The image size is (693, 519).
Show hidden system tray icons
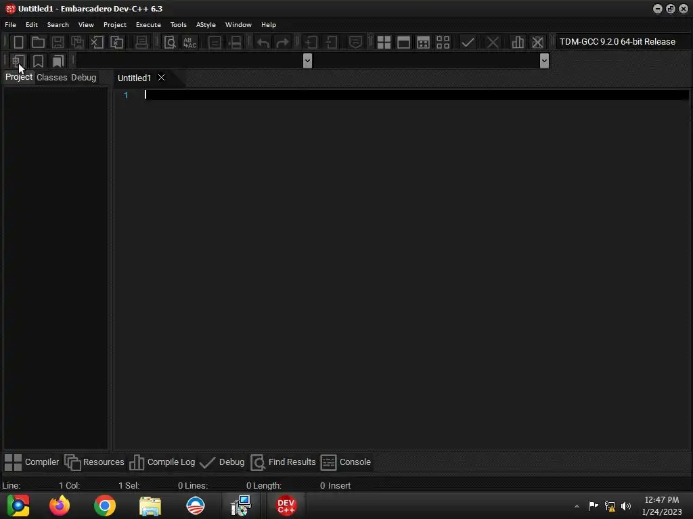[x=577, y=506]
